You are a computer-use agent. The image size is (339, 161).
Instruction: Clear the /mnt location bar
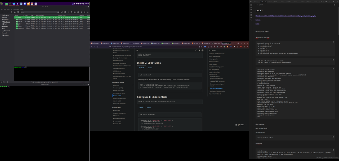click(x=58, y=12)
